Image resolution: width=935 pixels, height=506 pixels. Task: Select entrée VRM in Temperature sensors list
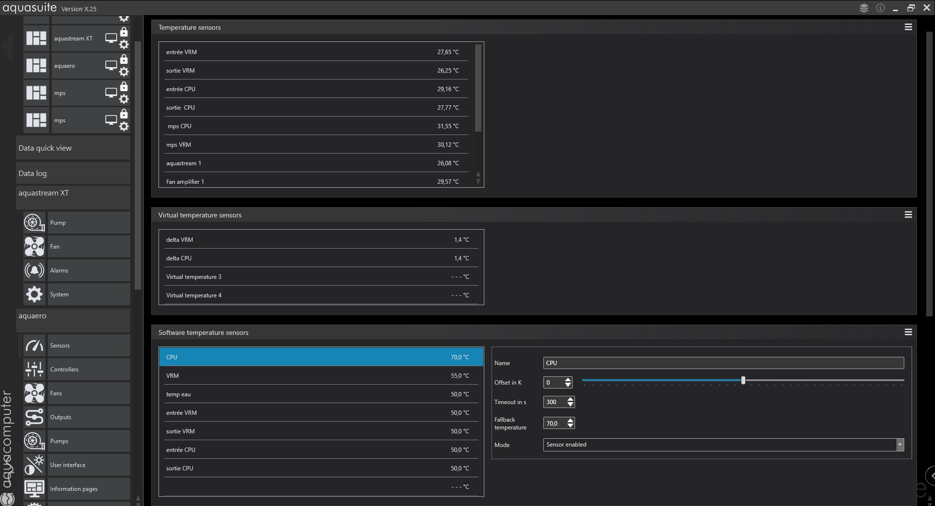coord(316,52)
